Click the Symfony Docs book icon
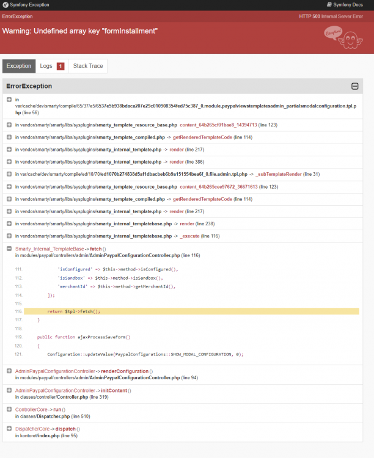This screenshot has width=374, height=458. click(329, 5)
